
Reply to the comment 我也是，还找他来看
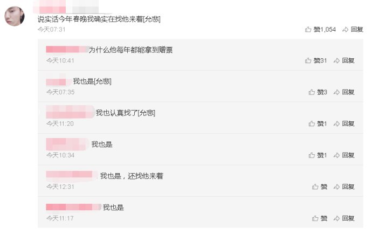[x=344, y=187]
